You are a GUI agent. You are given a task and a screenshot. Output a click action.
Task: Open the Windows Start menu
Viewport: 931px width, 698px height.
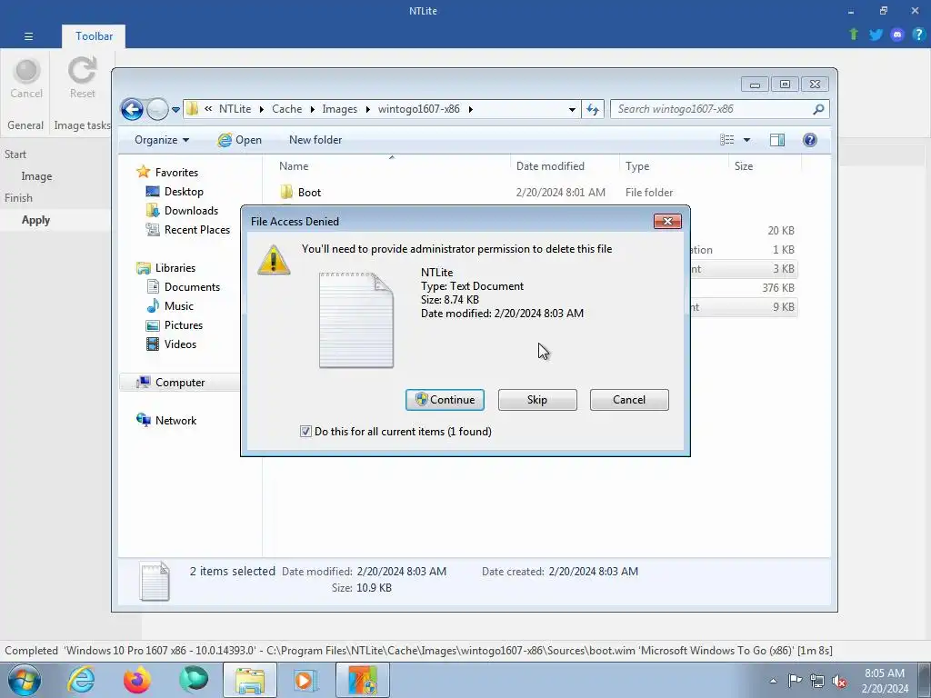click(25, 680)
